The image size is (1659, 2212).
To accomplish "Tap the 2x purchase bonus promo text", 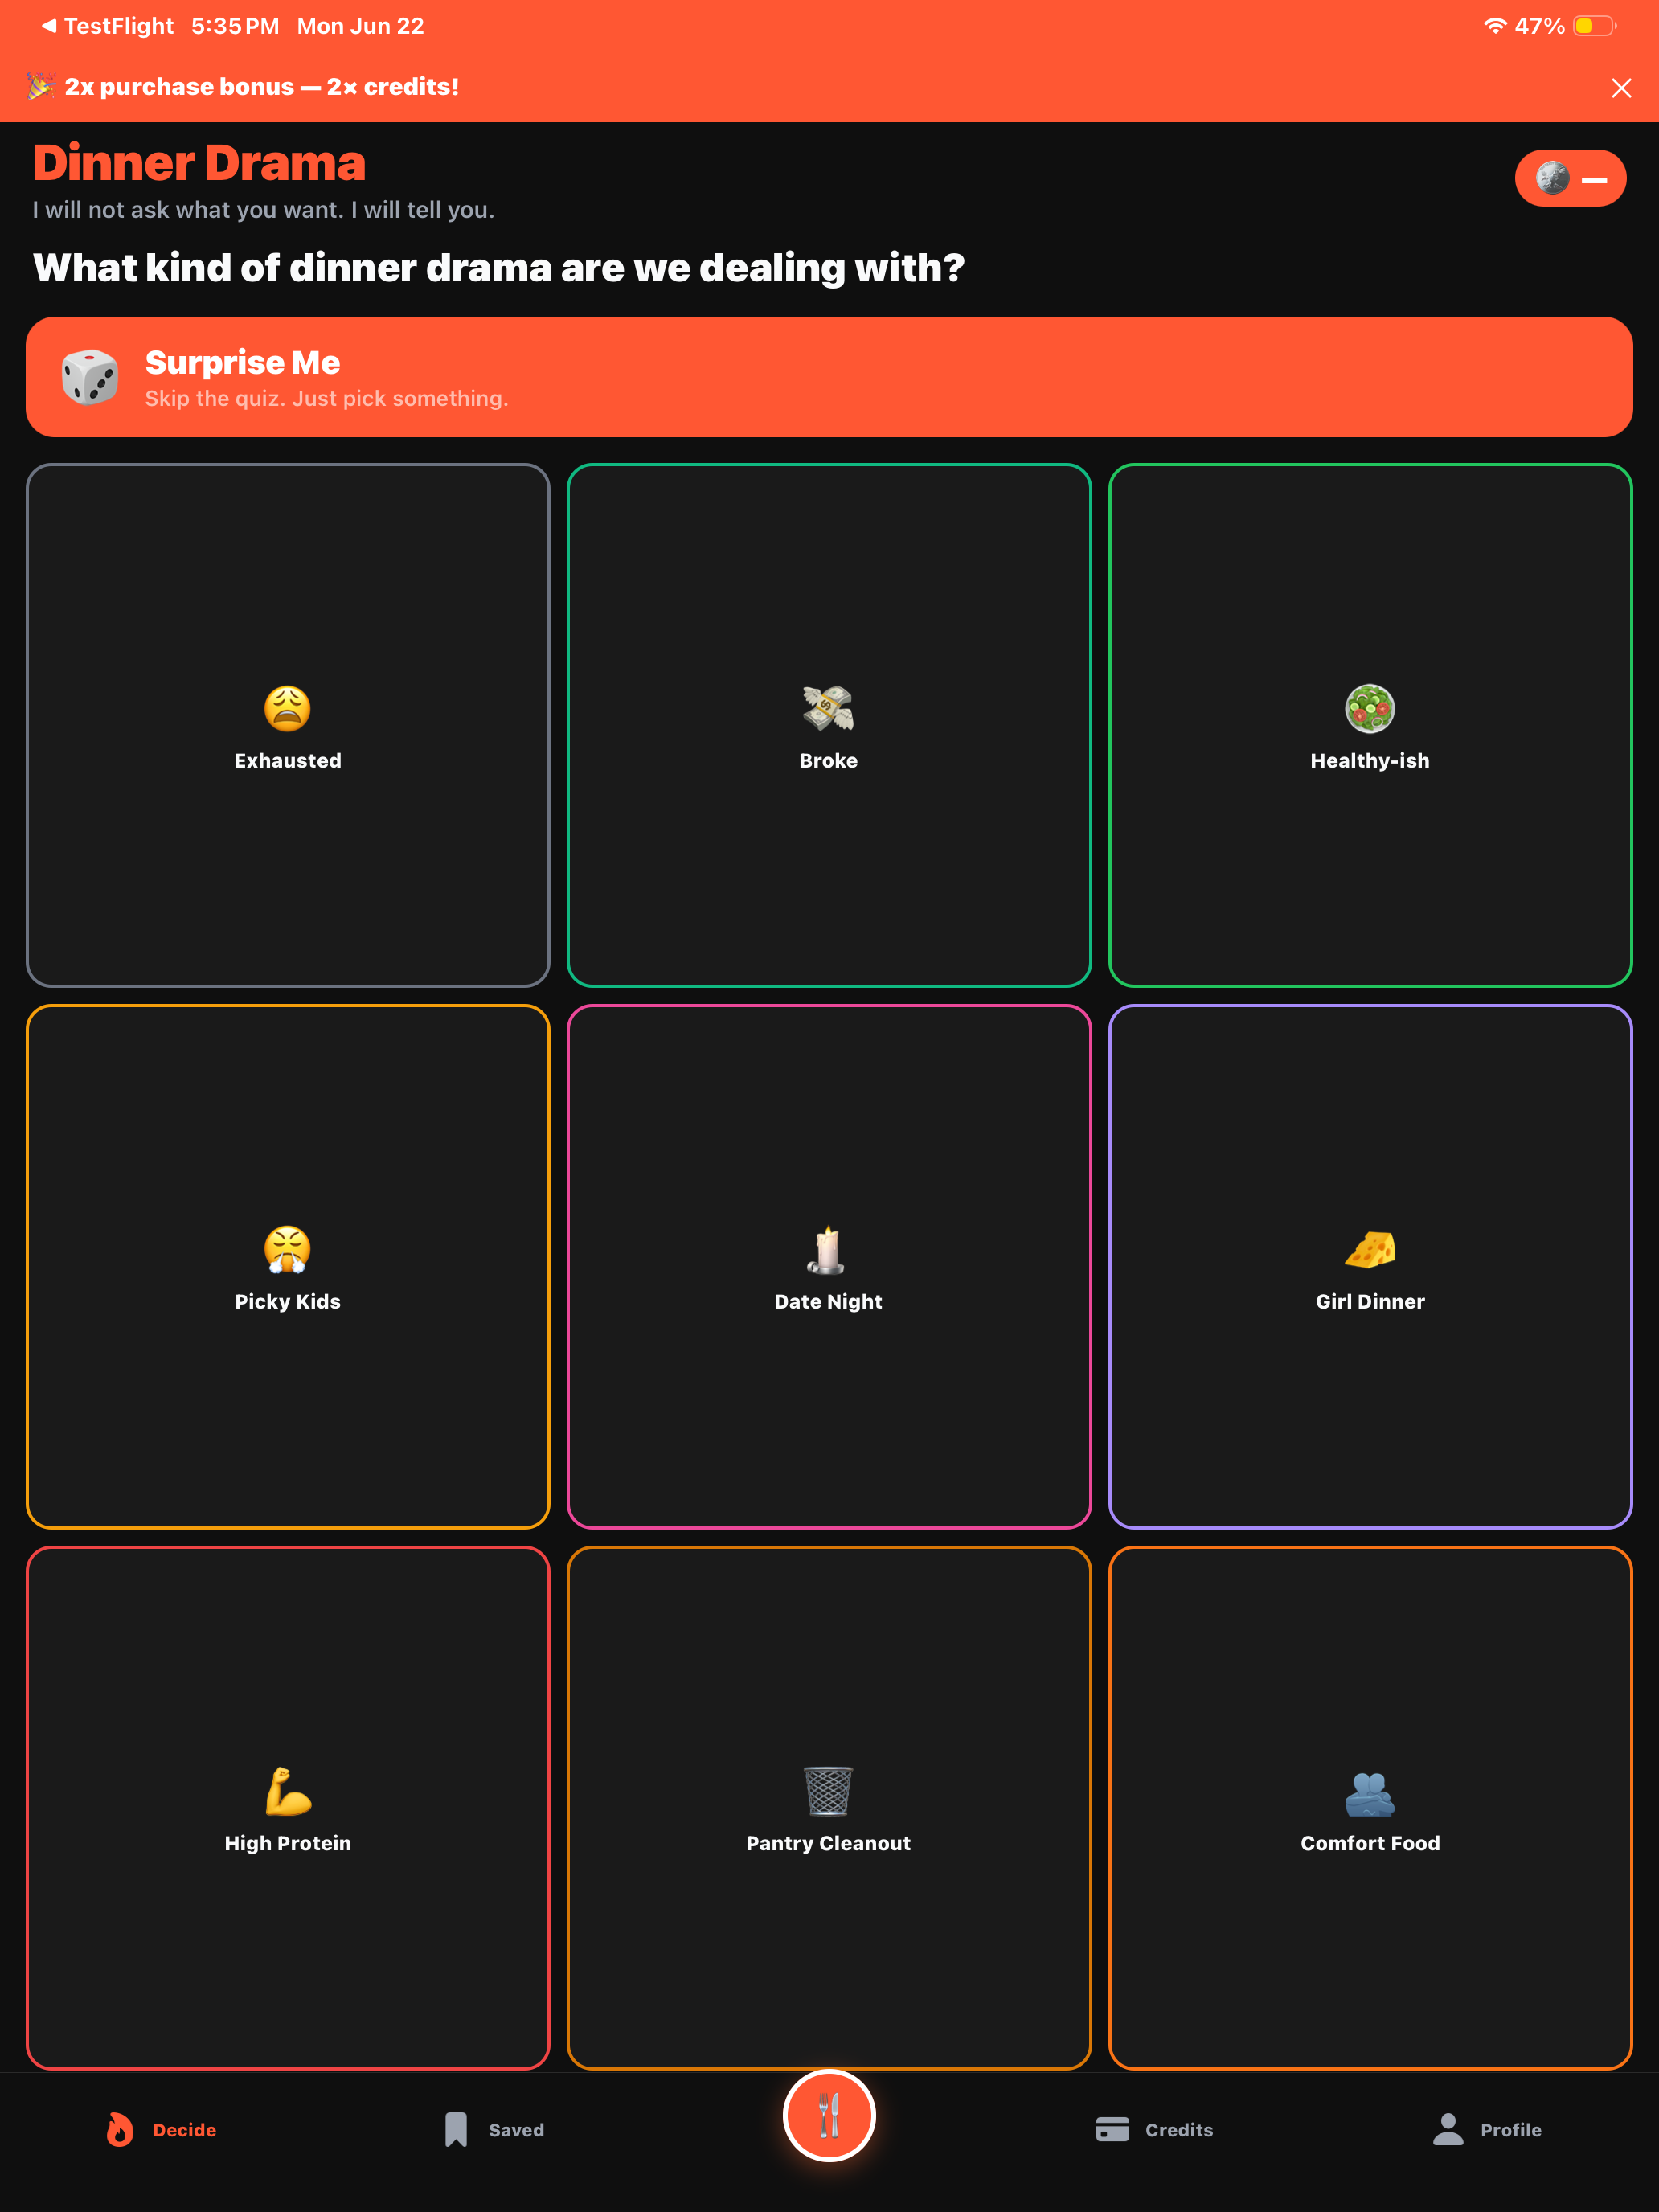I will 262,87.
